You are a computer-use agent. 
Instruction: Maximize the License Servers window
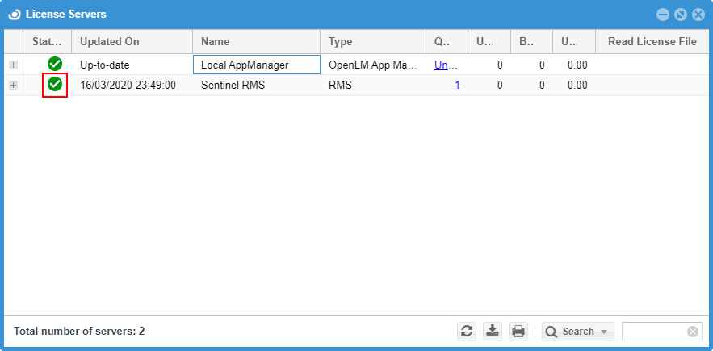click(x=681, y=15)
